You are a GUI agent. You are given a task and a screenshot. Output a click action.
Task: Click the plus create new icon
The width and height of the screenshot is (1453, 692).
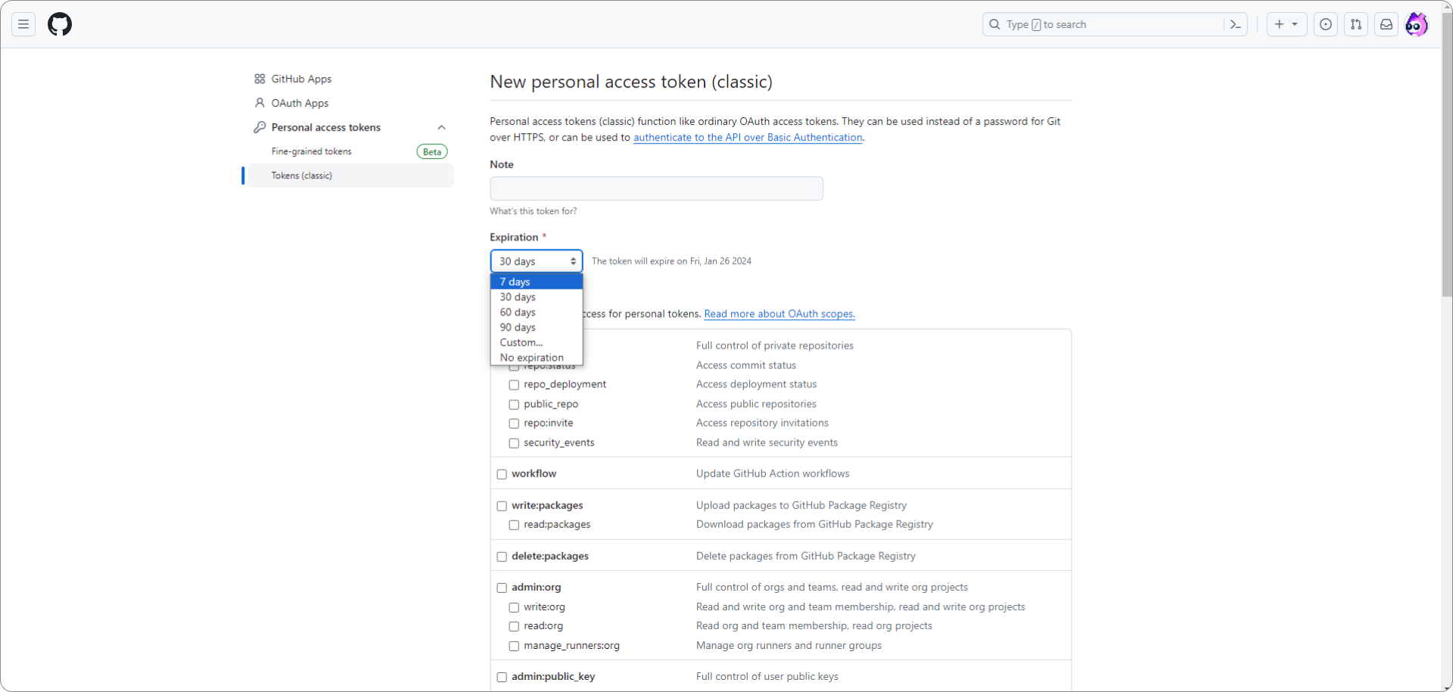click(x=1279, y=24)
